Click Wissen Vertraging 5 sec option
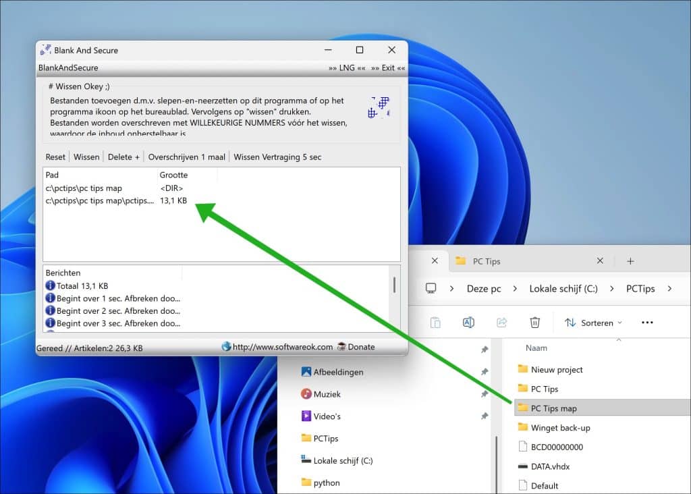The height and width of the screenshot is (494, 691). tap(277, 157)
